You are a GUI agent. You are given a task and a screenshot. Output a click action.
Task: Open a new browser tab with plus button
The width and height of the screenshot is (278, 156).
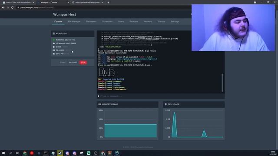pos(108,3)
